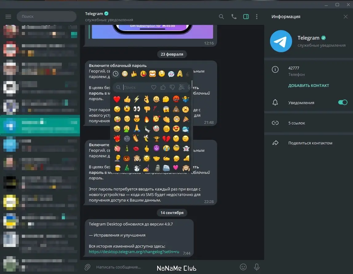The width and height of the screenshot is (353, 274).
Task: Focus the emoji picker Поиск field
Action: [136, 87]
